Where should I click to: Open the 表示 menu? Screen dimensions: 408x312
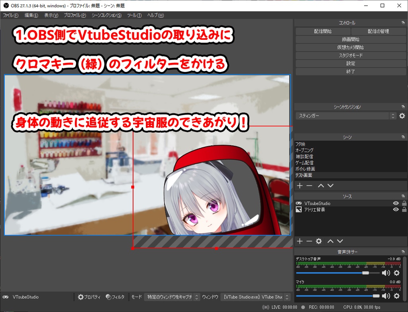pos(51,16)
